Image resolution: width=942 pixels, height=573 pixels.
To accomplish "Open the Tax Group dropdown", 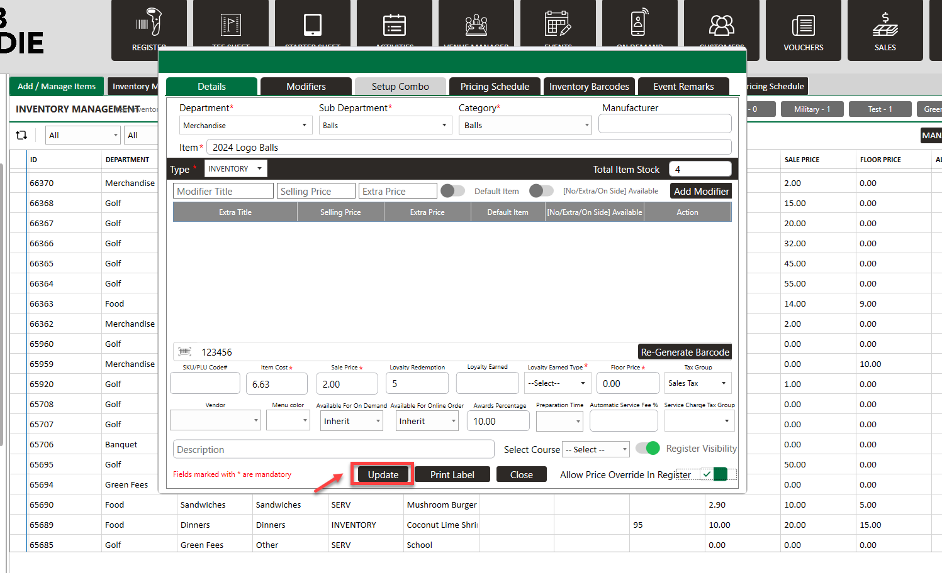I will tap(698, 383).
